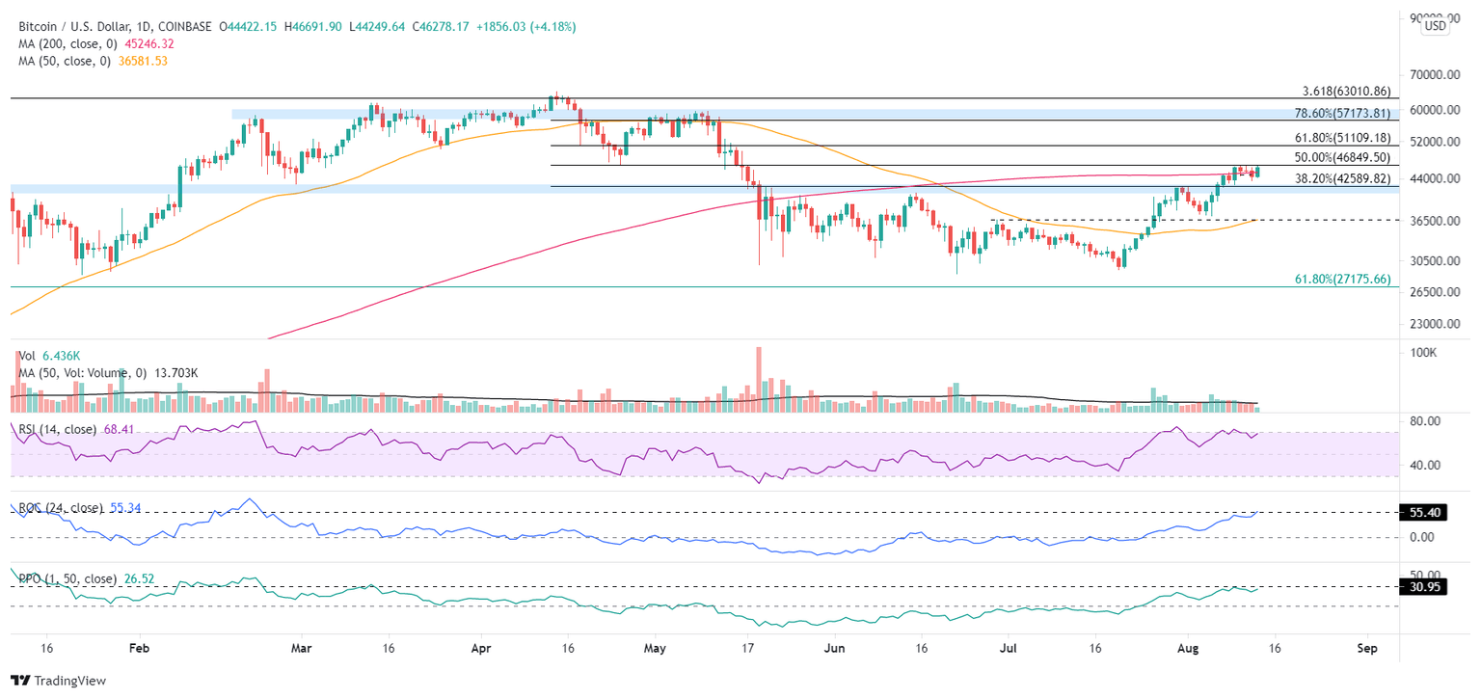Click the 78.60%(57173.81) Fibonacci label
The width and height of the screenshot is (1481, 698).
[x=1341, y=113]
